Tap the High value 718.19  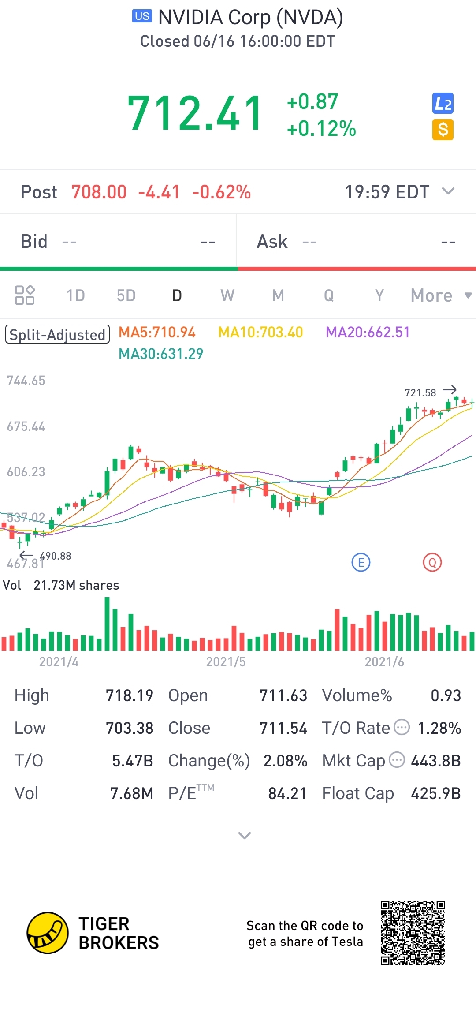130,695
